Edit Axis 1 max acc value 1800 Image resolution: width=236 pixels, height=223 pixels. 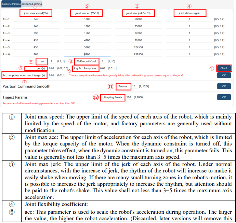tap(87, 19)
